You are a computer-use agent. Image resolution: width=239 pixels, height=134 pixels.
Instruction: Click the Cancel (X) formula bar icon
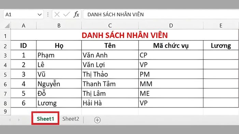[57, 15]
